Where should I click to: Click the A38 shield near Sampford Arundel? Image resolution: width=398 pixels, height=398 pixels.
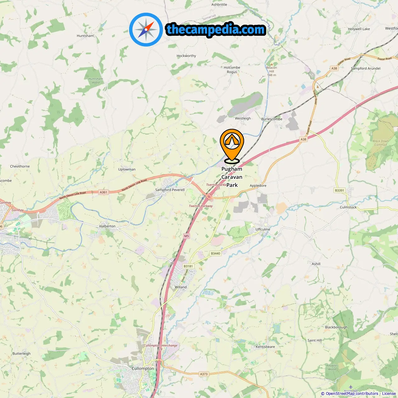point(334,68)
